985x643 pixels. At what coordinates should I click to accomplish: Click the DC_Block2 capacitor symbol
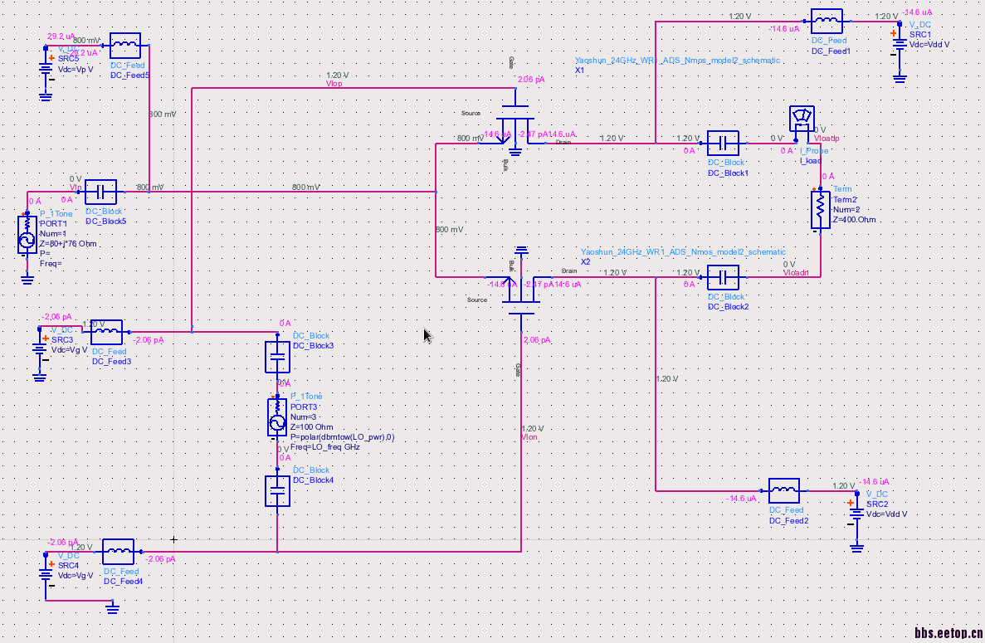tap(723, 278)
